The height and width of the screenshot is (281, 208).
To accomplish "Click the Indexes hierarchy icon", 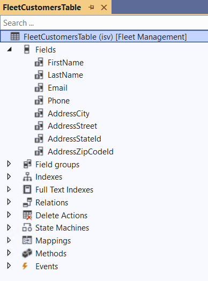I will (x=27, y=177).
